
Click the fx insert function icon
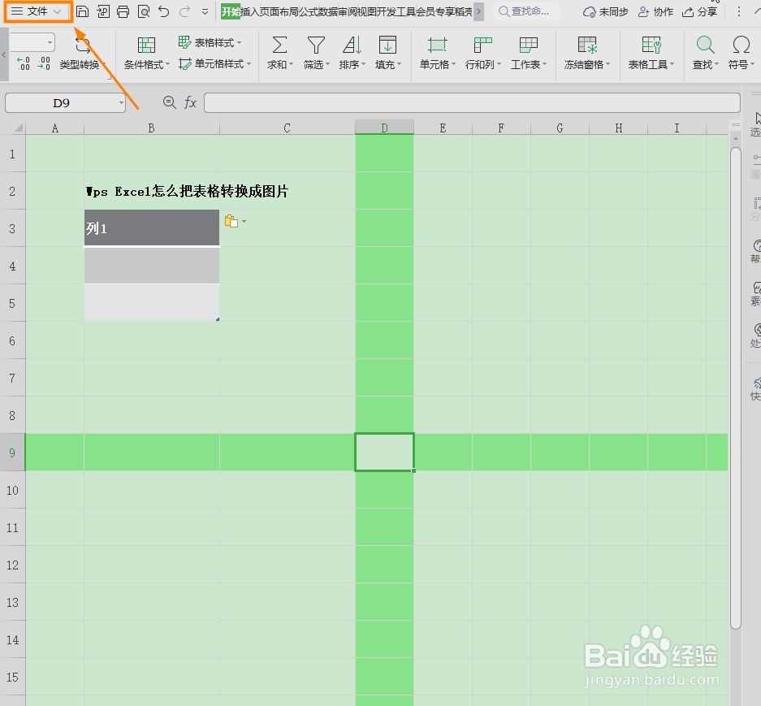click(190, 102)
